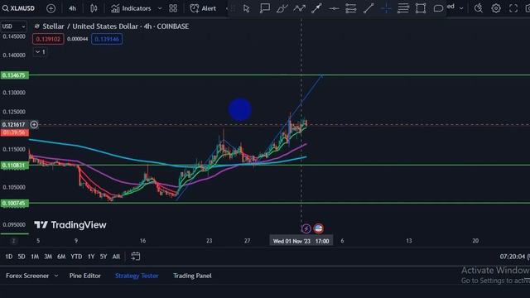Image resolution: width=530 pixels, height=298 pixels.
Task: Open the quick search icon
Action: (479, 8)
